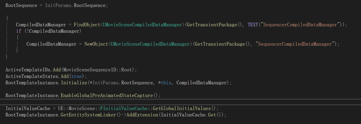Click the if keyword
This screenshot has width=361, height=124.
coord(19,31)
